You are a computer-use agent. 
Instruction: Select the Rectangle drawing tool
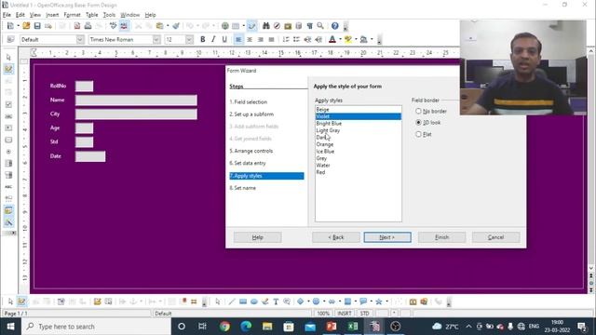pyautogui.click(x=243, y=301)
